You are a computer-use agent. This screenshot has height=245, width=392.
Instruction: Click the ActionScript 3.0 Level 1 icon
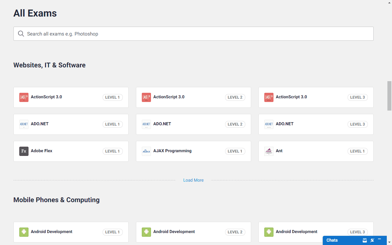(24, 97)
